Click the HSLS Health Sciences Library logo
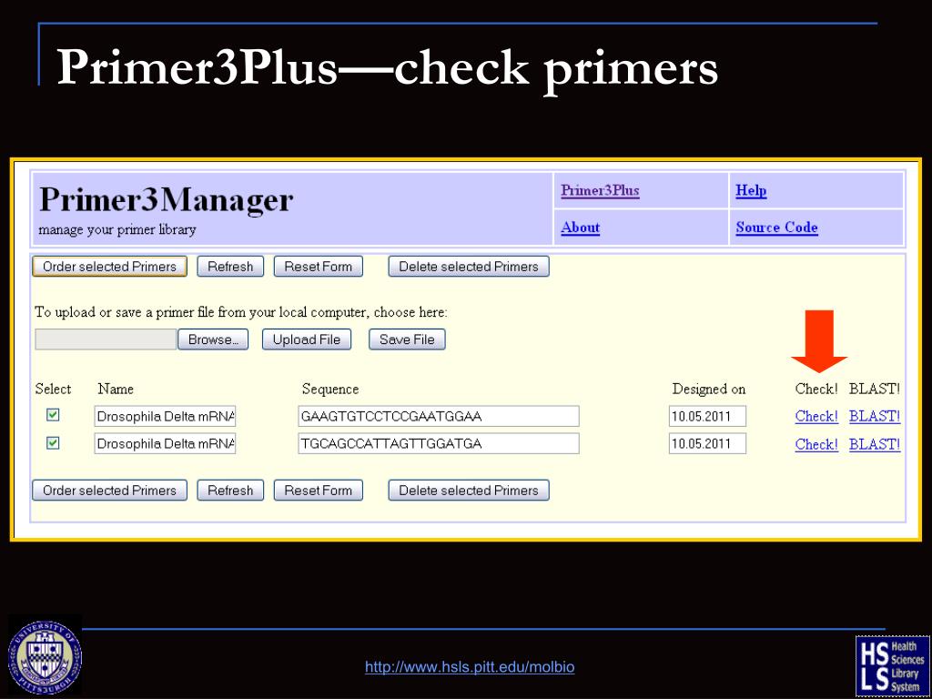932x699 pixels. pyautogui.click(x=892, y=665)
